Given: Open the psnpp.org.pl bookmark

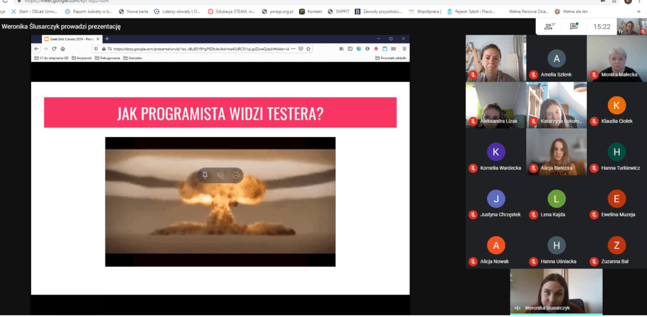Looking at the screenshot, I should (278, 11).
